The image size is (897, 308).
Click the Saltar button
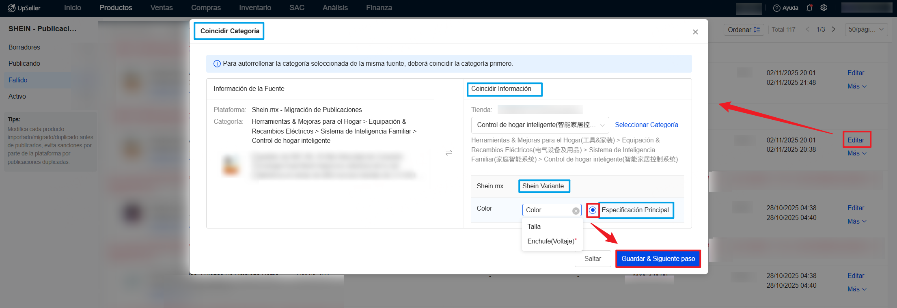[x=593, y=259]
